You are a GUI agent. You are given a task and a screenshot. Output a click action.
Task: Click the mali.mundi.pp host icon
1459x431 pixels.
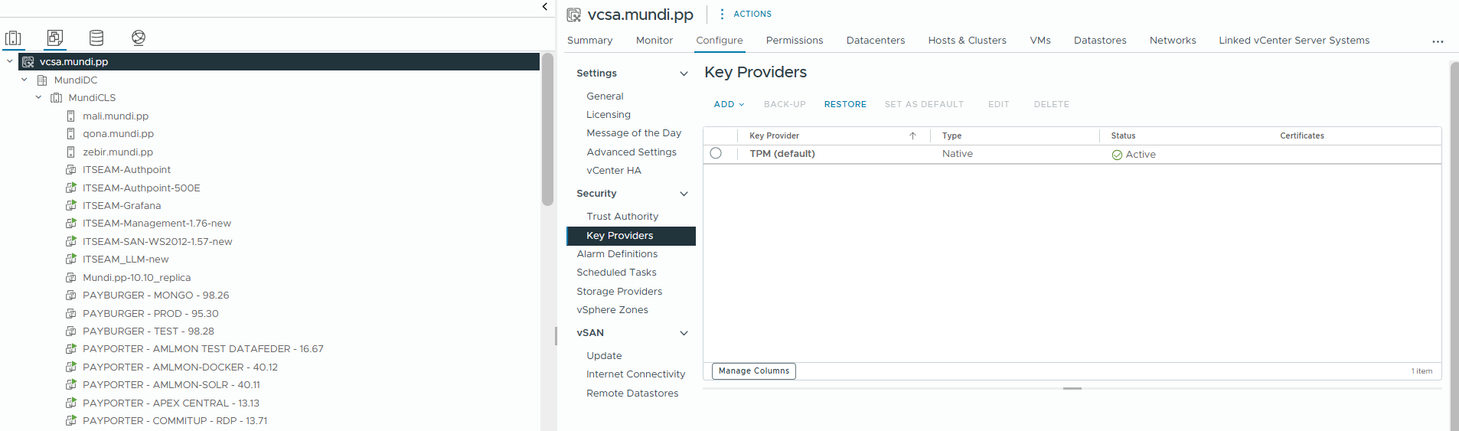(71, 116)
